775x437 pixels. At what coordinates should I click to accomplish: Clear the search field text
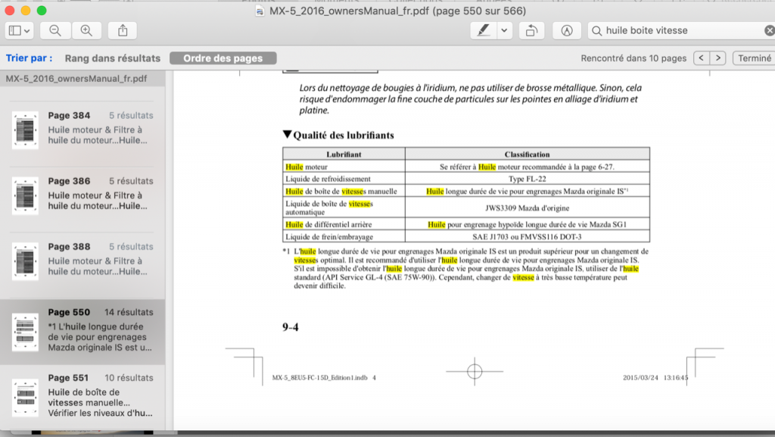(x=769, y=30)
